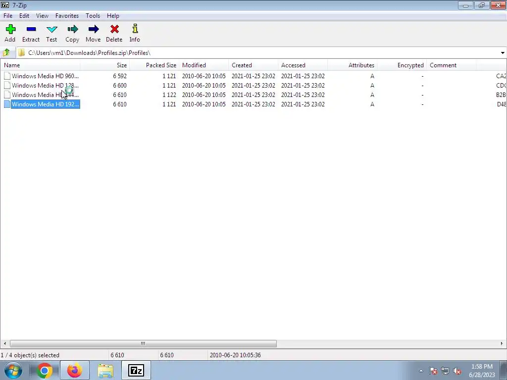507x380 pixels.
Task: Open the Edit menu
Action: (24, 15)
